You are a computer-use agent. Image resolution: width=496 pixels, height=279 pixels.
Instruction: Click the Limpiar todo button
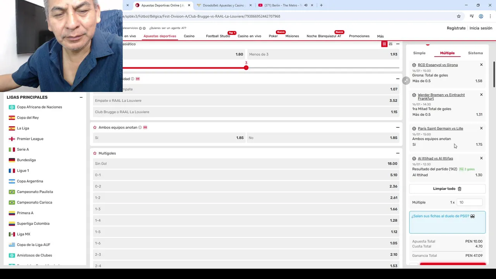[x=447, y=189]
